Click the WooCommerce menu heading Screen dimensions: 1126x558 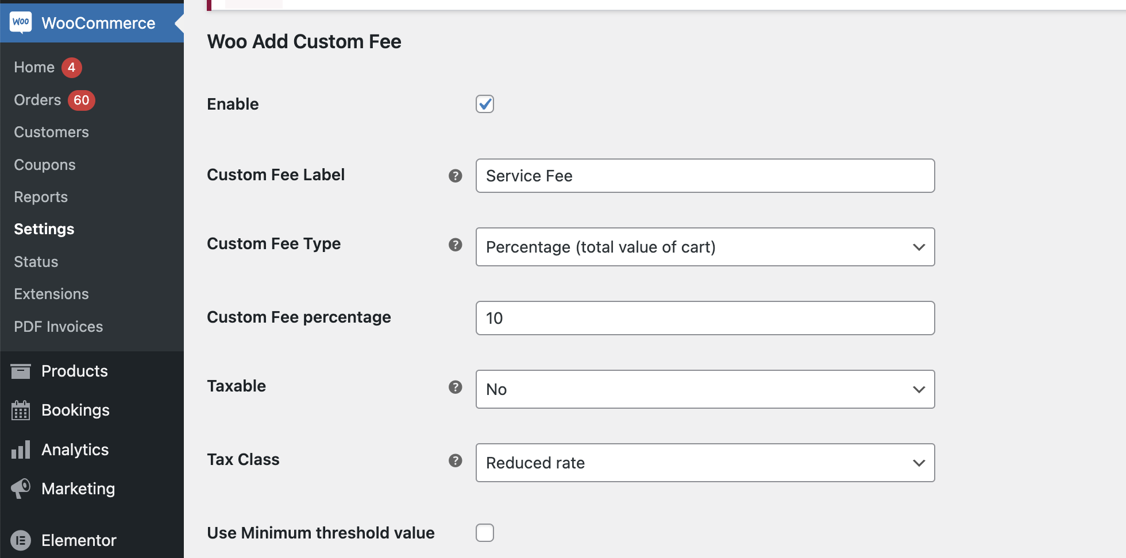pos(98,23)
